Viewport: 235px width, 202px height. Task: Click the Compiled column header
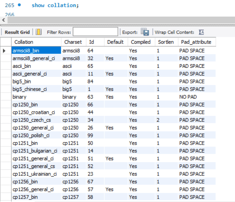[x=141, y=42]
